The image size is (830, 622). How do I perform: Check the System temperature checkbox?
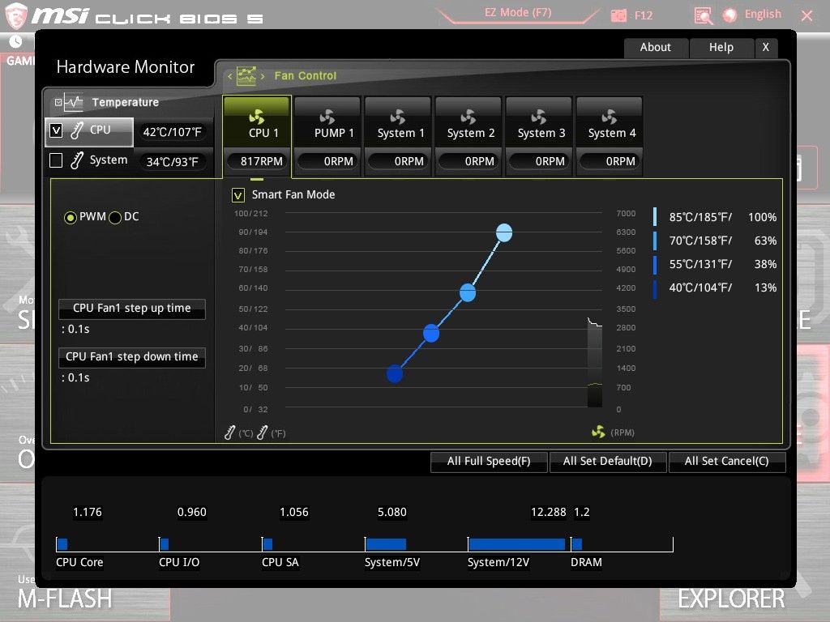pos(56,160)
